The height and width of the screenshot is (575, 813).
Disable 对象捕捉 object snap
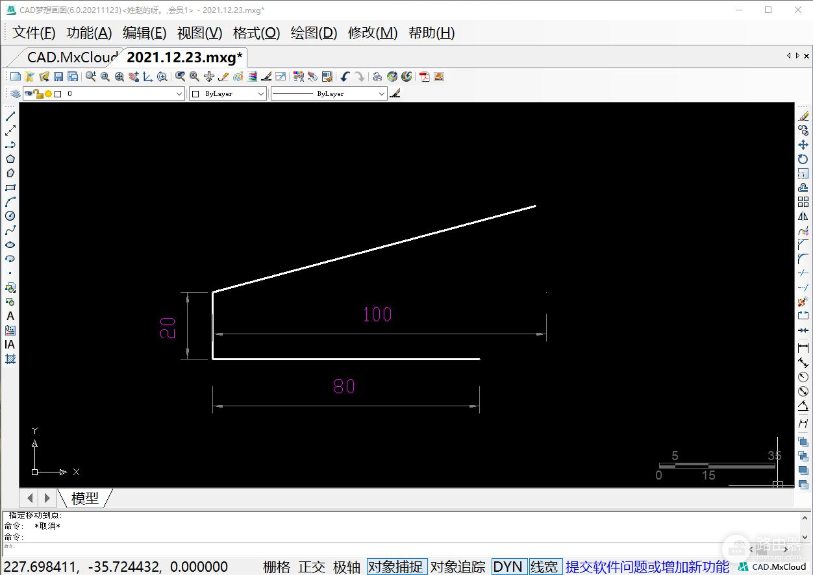[x=397, y=567]
